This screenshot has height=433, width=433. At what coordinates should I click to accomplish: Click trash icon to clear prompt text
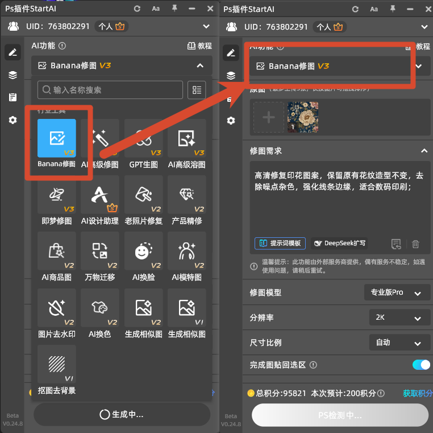click(415, 244)
